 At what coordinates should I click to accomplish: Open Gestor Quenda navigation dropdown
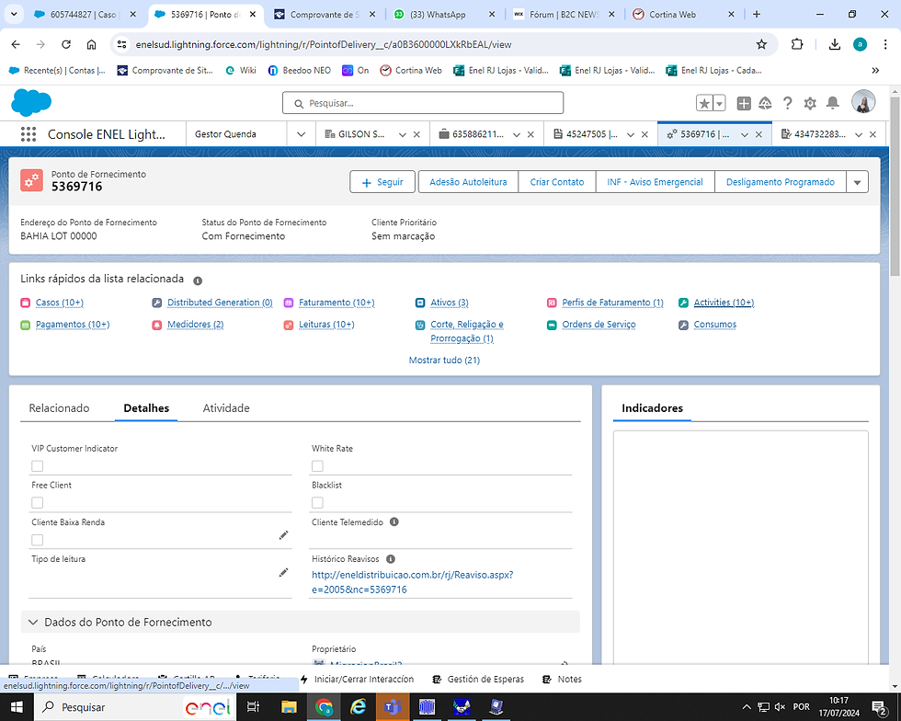[302, 134]
